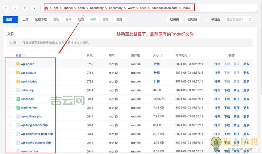Open the wp-config-sample.php file name link
The height and width of the screenshot is (154, 262).
[x=36, y=143]
